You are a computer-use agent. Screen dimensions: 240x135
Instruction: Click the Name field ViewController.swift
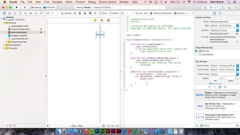click(224, 22)
